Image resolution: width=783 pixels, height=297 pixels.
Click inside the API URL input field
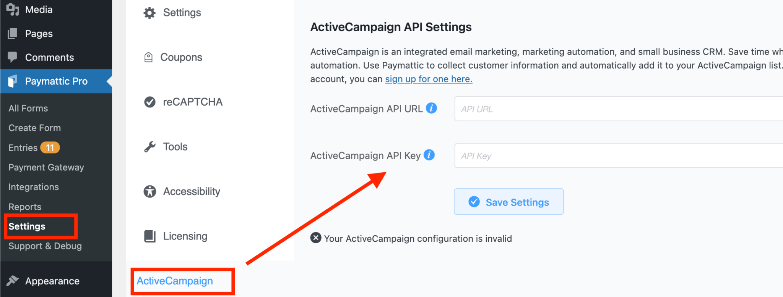tap(573, 109)
